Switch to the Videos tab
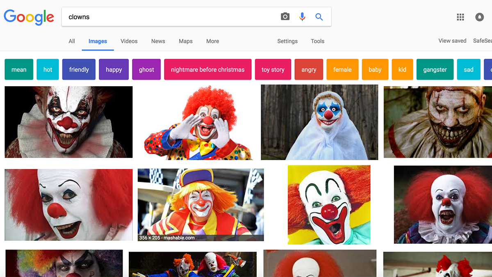The height and width of the screenshot is (277, 492). pyautogui.click(x=129, y=41)
